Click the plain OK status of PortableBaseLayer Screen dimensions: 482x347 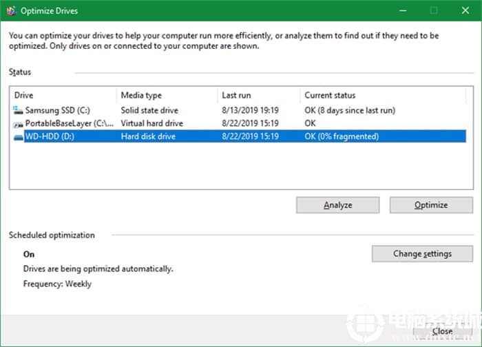pyautogui.click(x=310, y=123)
